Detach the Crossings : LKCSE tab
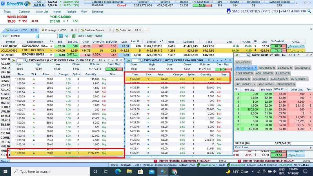313x176 pixels. 72,30
